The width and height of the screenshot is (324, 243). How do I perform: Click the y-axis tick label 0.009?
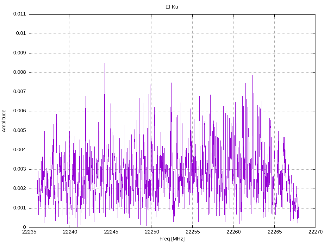pos(20,53)
